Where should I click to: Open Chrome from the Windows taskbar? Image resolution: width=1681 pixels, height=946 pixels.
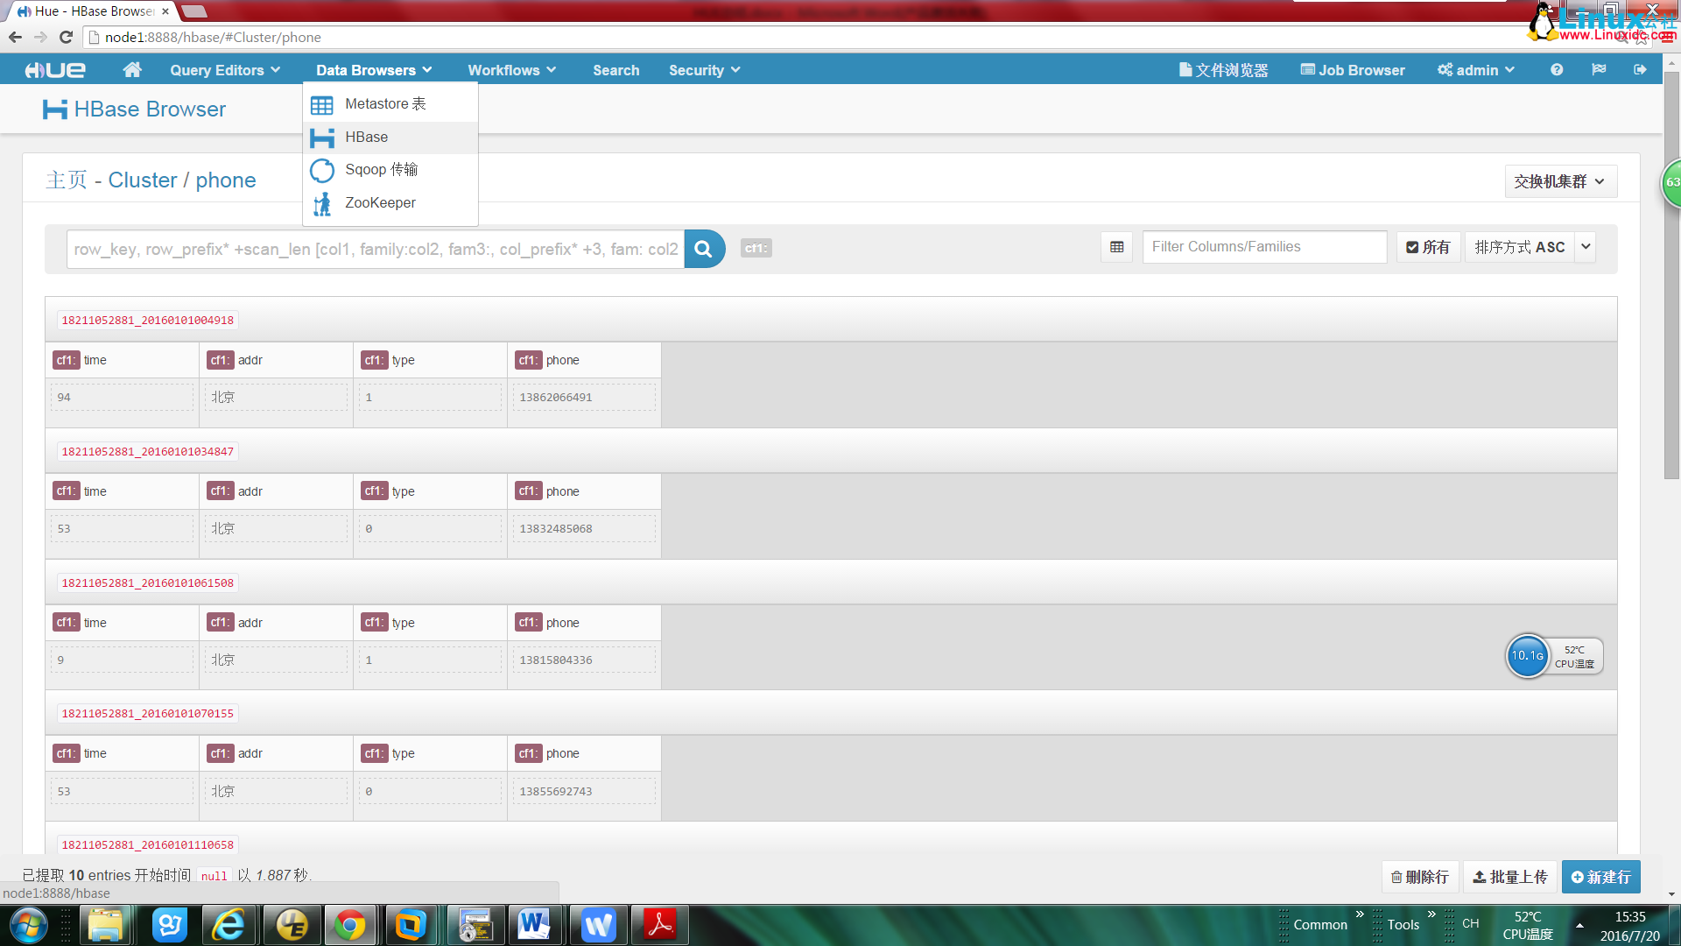coord(350,925)
